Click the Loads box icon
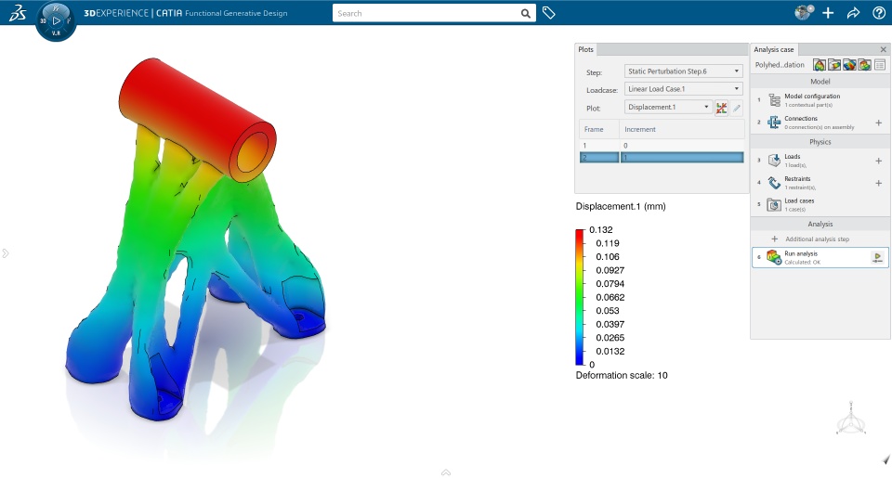Screen dimensions: 892x478 point(774,161)
